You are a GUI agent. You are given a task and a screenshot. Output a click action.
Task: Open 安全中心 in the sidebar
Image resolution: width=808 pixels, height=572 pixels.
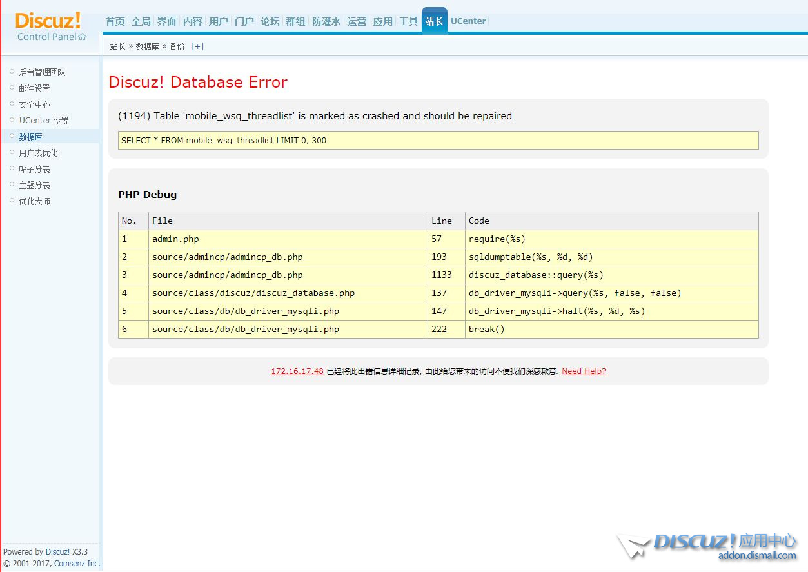pos(34,104)
